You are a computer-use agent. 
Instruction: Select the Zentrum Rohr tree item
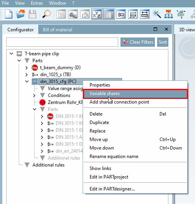coord(65,102)
